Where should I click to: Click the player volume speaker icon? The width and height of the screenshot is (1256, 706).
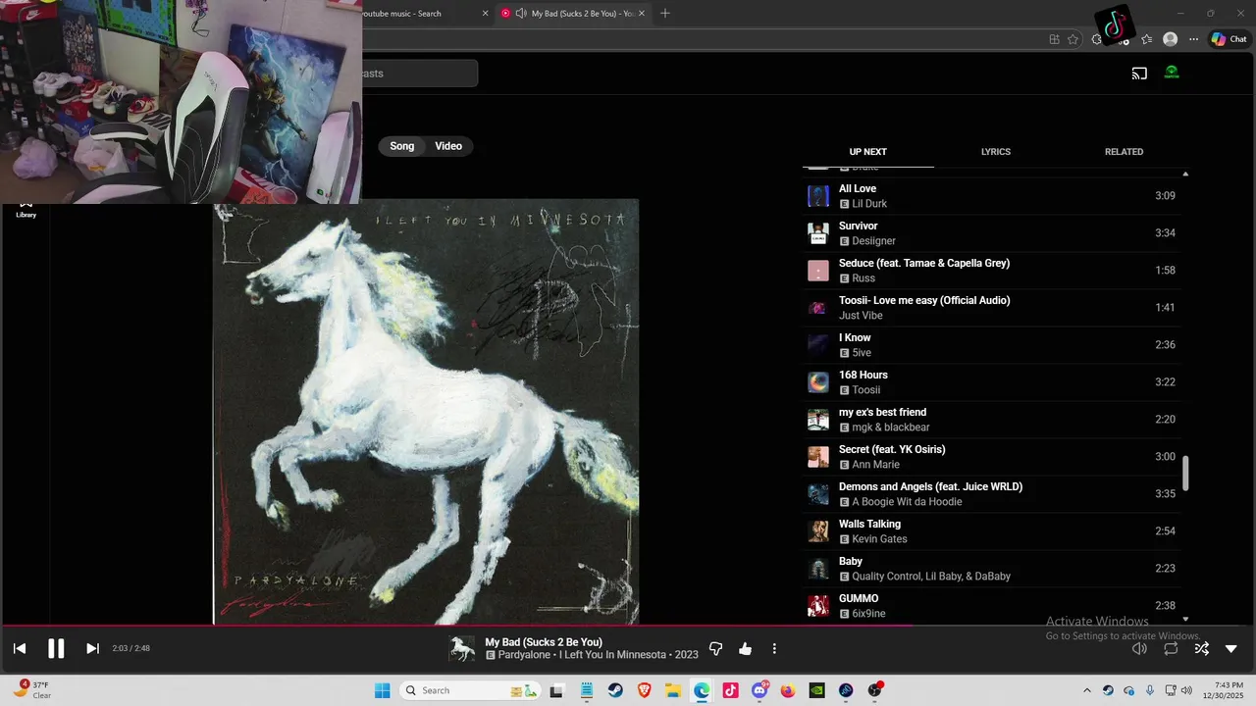(1139, 648)
